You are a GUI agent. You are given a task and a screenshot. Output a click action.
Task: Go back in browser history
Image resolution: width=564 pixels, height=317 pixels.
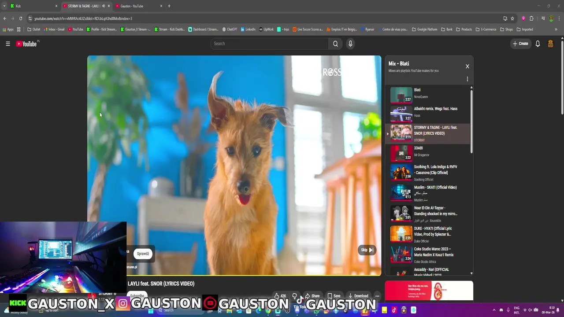pos(5,18)
